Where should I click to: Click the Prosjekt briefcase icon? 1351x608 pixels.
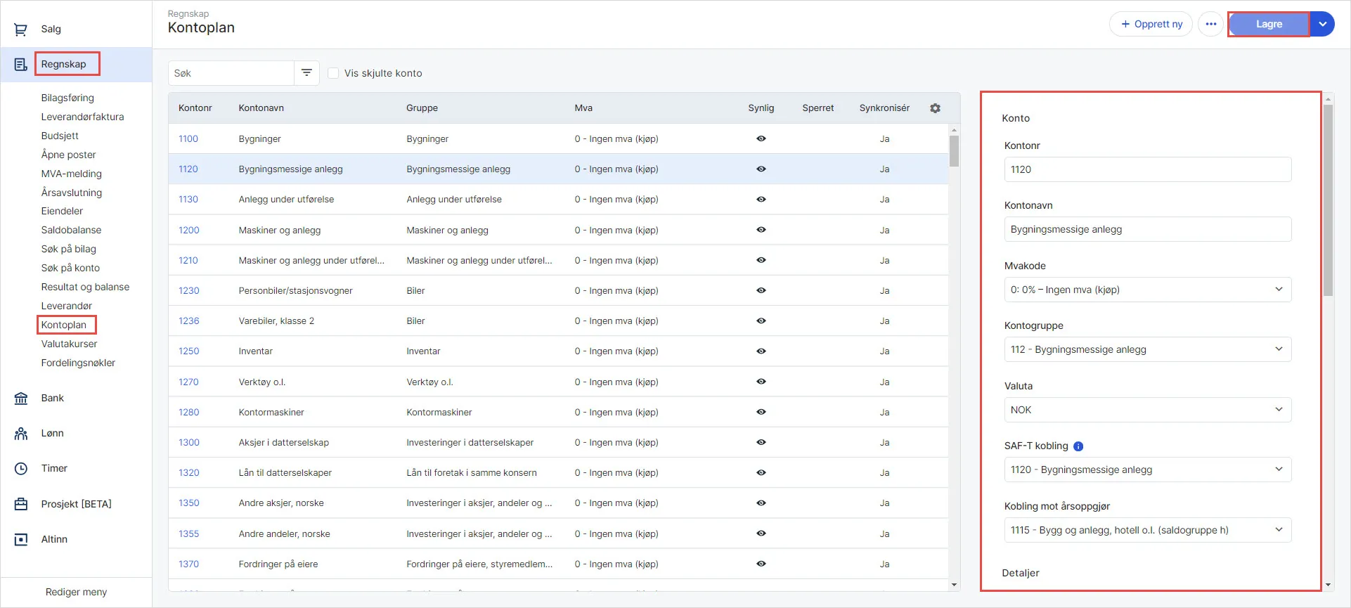pos(21,504)
